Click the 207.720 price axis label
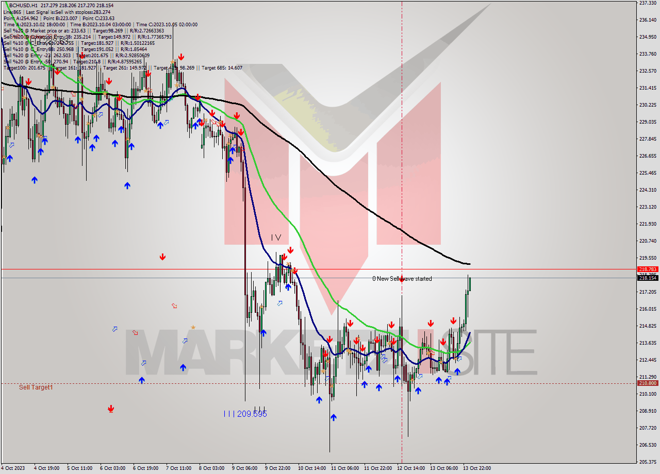660x474 pixels. pyautogui.click(x=648, y=428)
